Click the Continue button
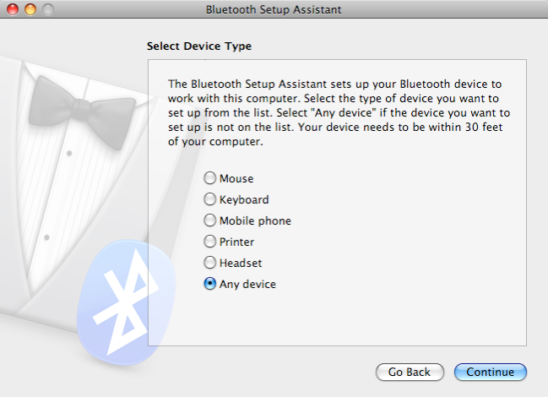 point(490,372)
